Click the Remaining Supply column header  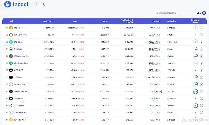tap(195, 21)
